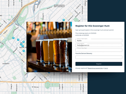
Task: Select the mystery marker overlapping the lock icon
Action: tap(21, 44)
